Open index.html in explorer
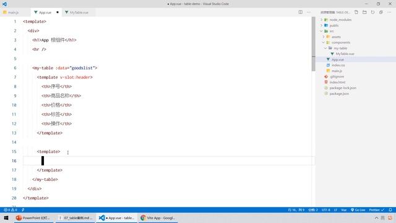396x223 pixels. click(x=337, y=82)
